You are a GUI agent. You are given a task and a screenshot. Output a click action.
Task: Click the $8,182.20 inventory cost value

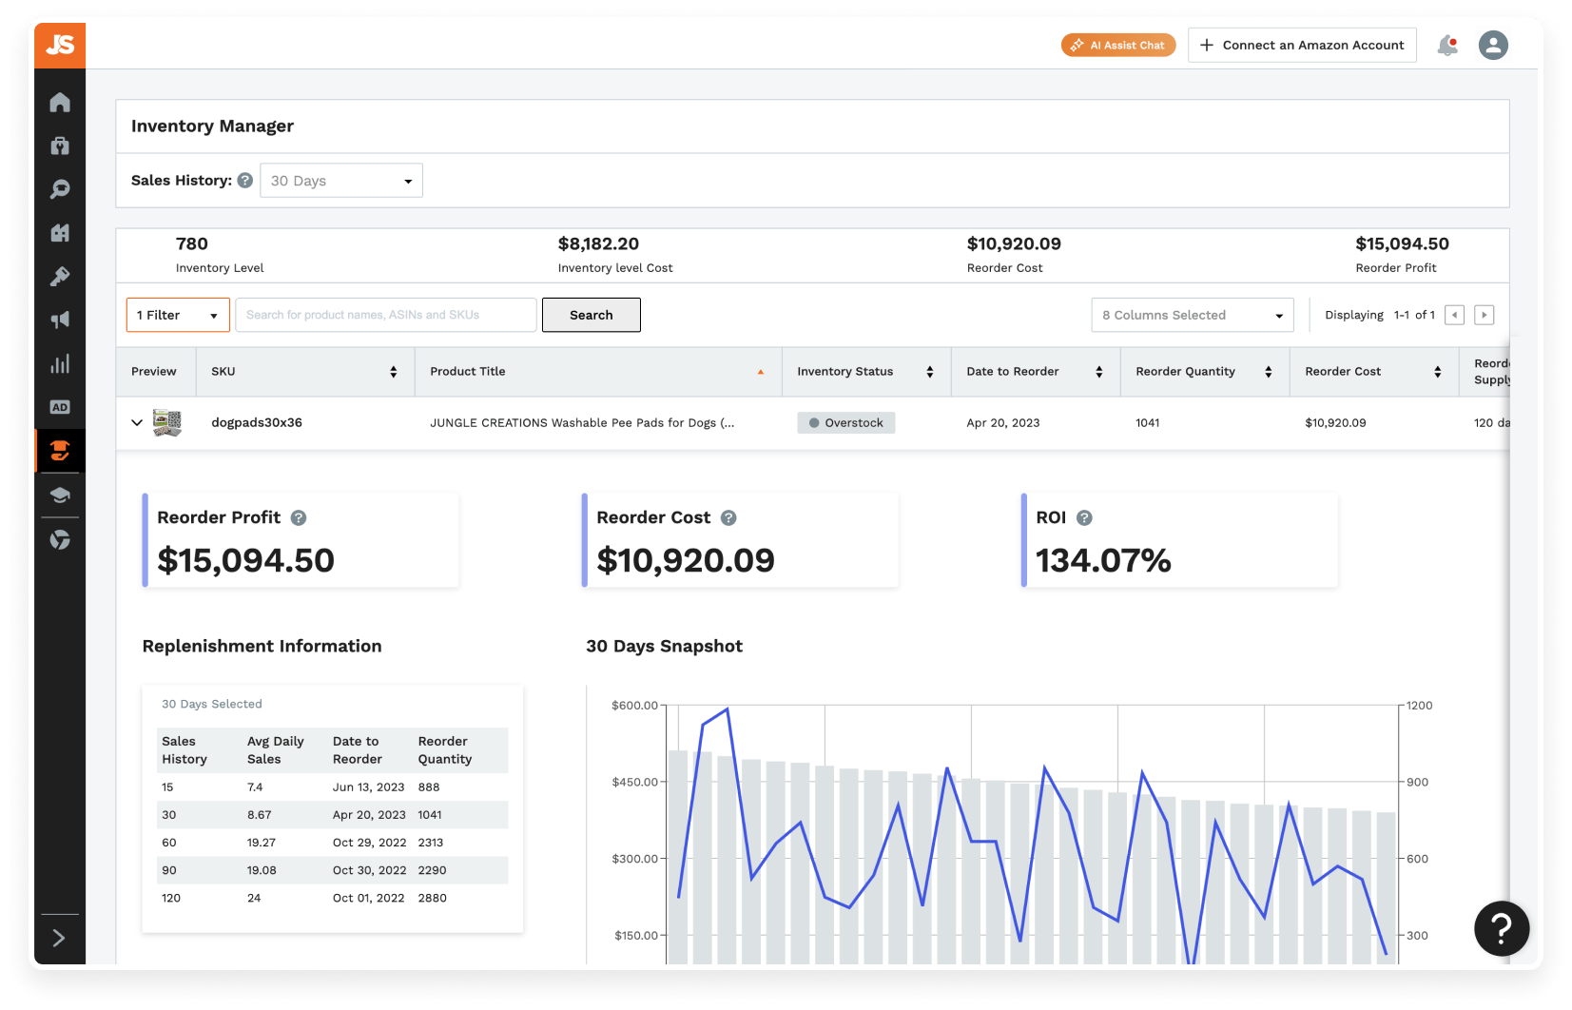point(598,243)
